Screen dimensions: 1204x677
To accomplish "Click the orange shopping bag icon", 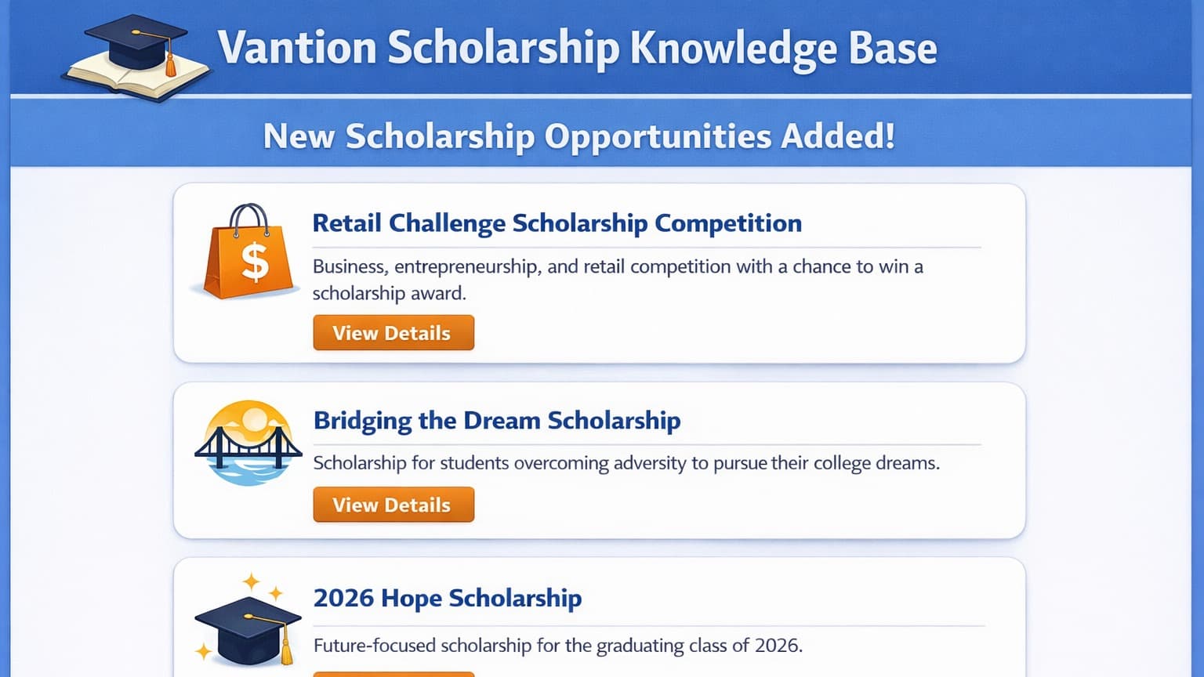I will point(245,259).
